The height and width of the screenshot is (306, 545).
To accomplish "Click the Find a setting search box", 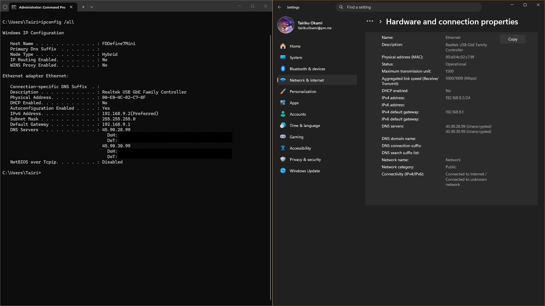I will tap(409, 7).
